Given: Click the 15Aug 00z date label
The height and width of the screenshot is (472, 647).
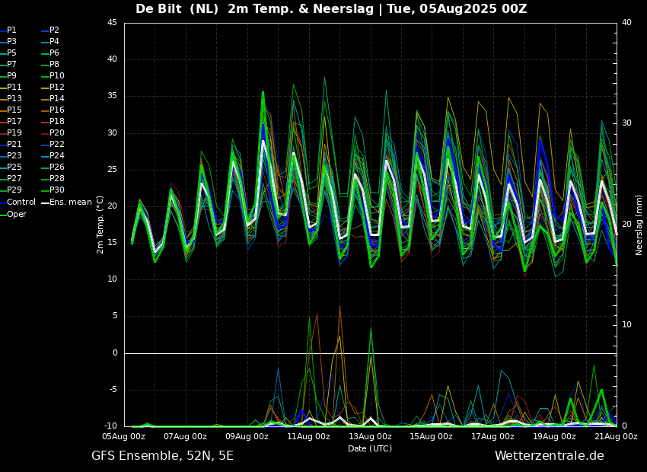Looking at the screenshot, I should click(x=432, y=437).
